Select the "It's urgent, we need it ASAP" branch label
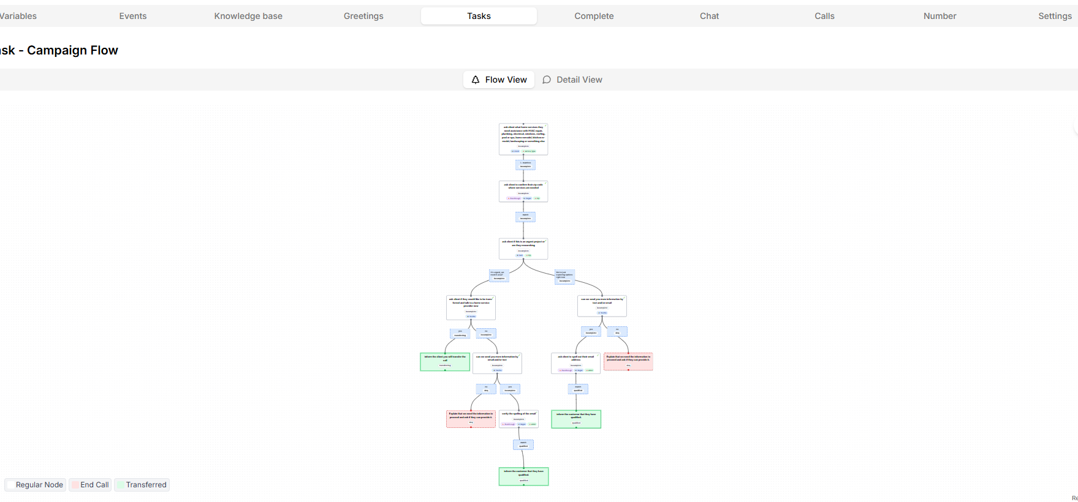 tap(498, 275)
